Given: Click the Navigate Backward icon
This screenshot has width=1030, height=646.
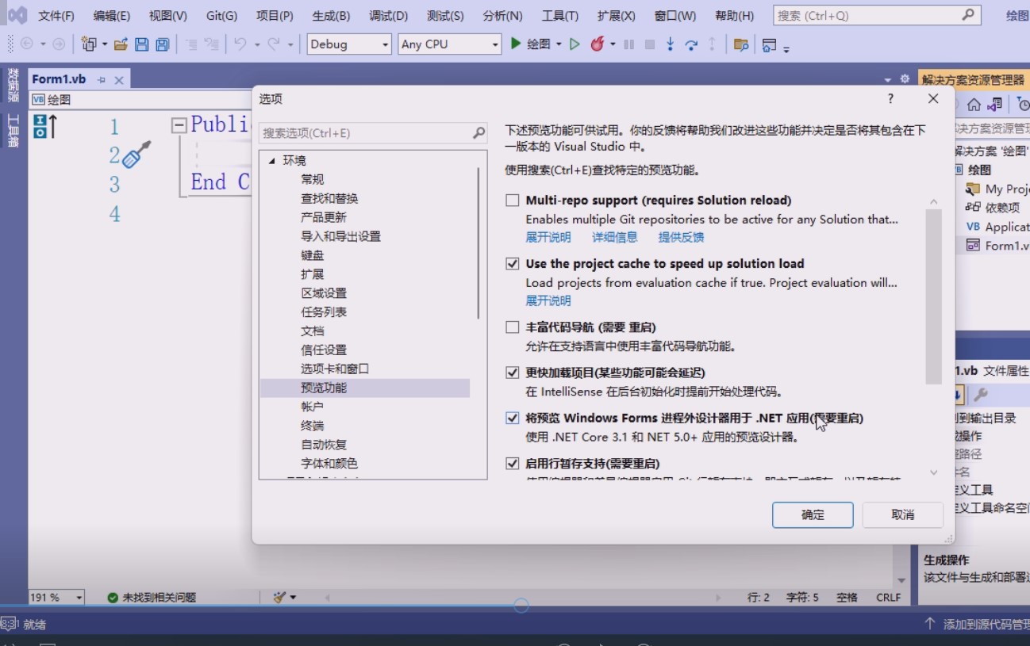Looking at the screenshot, I should [x=27, y=44].
